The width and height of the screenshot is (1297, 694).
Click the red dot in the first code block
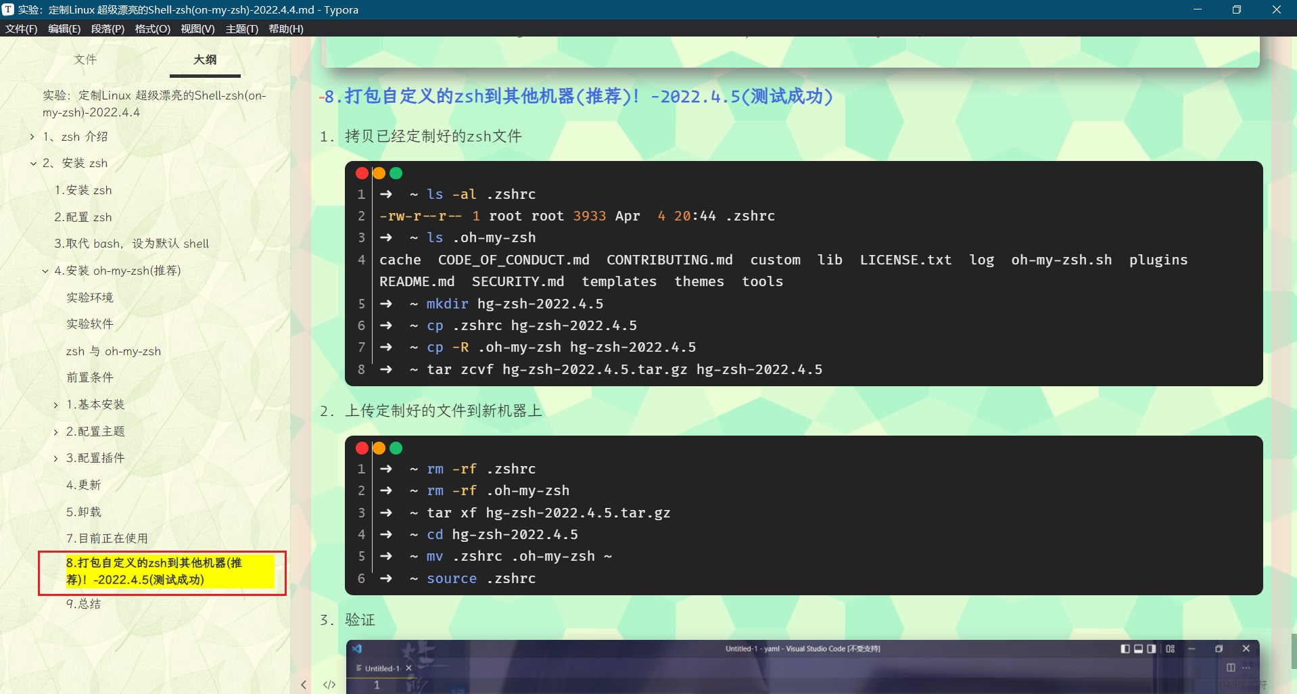362,173
